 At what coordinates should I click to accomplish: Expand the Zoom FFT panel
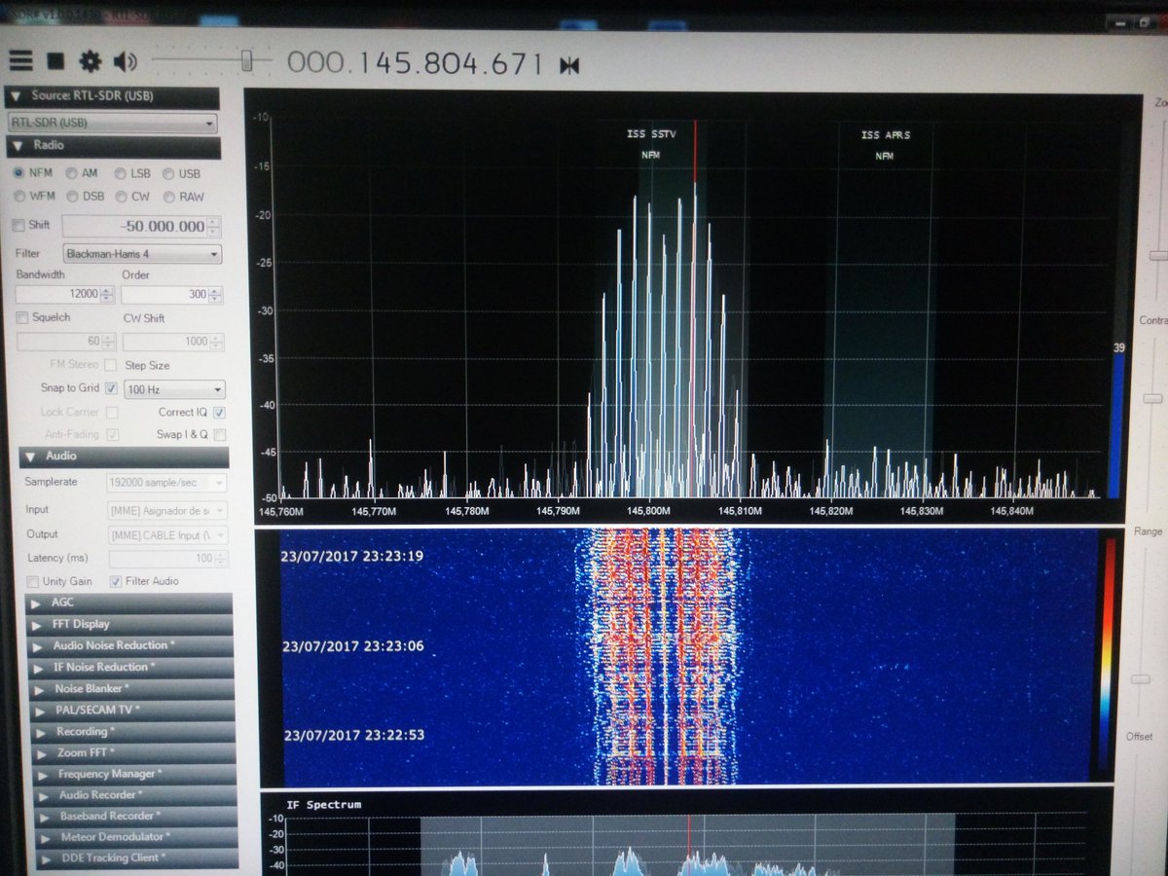point(132,752)
